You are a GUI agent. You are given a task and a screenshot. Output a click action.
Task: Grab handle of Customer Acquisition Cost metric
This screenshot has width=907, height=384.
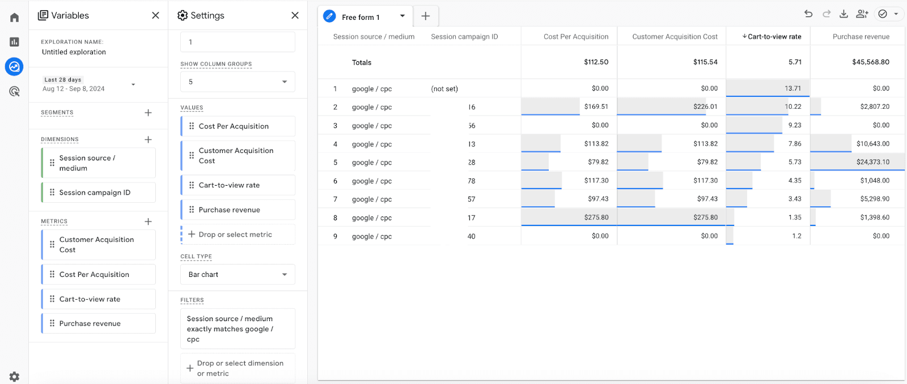pos(52,245)
